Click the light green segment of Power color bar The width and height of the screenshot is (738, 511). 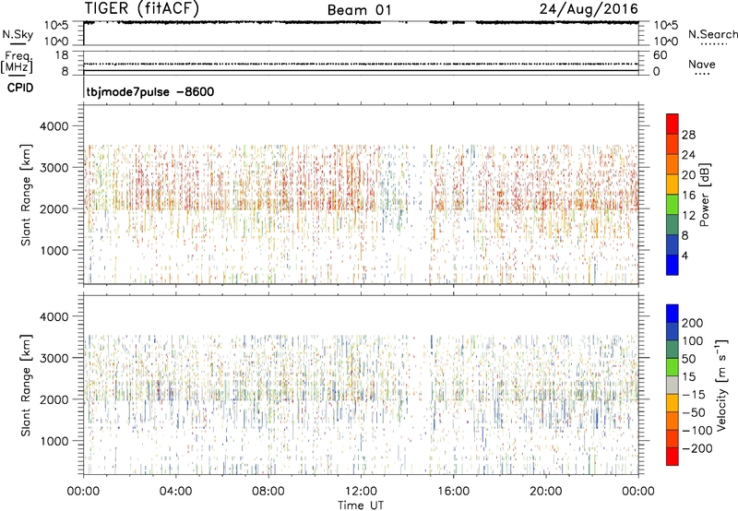tap(673, 205)
